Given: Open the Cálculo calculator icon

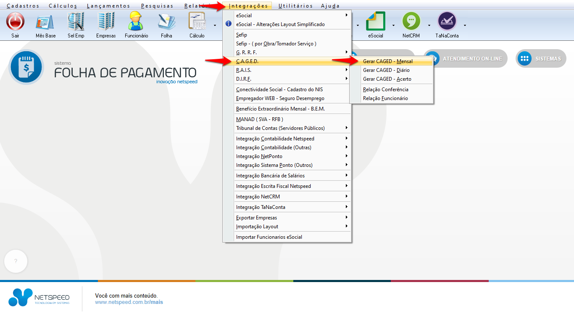Looking at the screenshot, I should [x=197, y=21].
